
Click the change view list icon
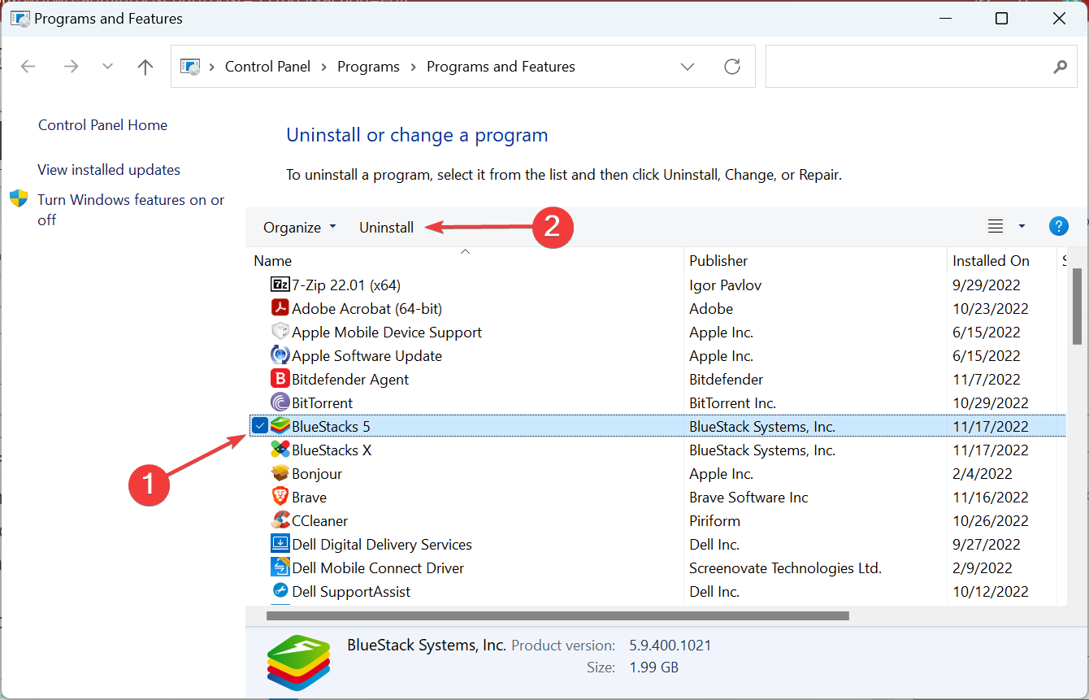click(996, 227)
